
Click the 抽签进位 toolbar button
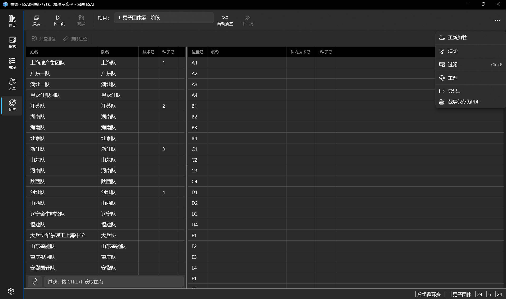pos(44,39)
